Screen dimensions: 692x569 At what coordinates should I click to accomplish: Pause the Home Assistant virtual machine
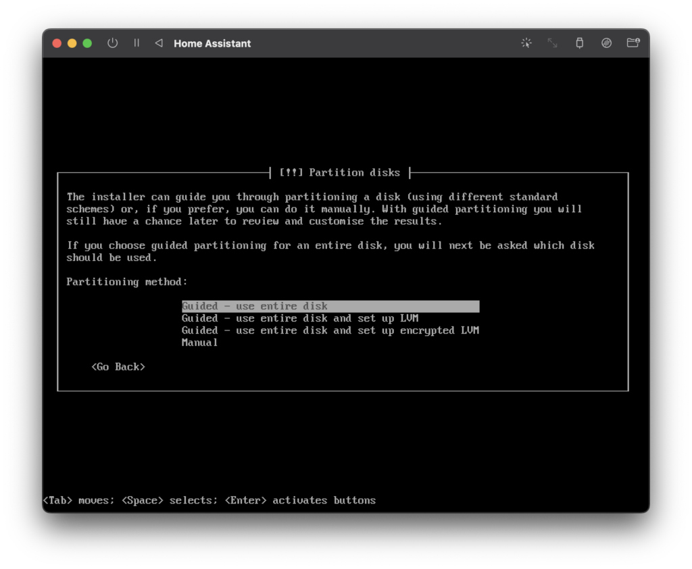(137, 43)
